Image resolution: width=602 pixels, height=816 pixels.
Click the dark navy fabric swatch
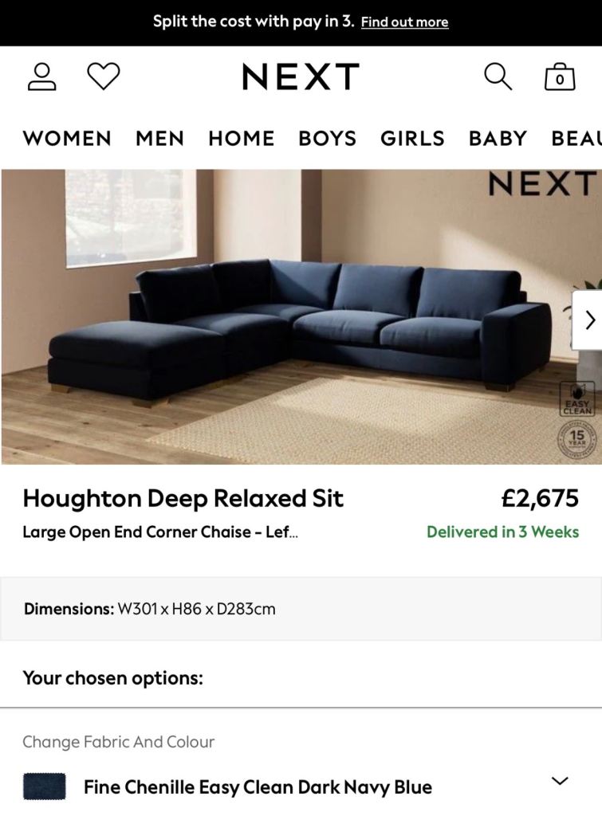pos(45,787)
